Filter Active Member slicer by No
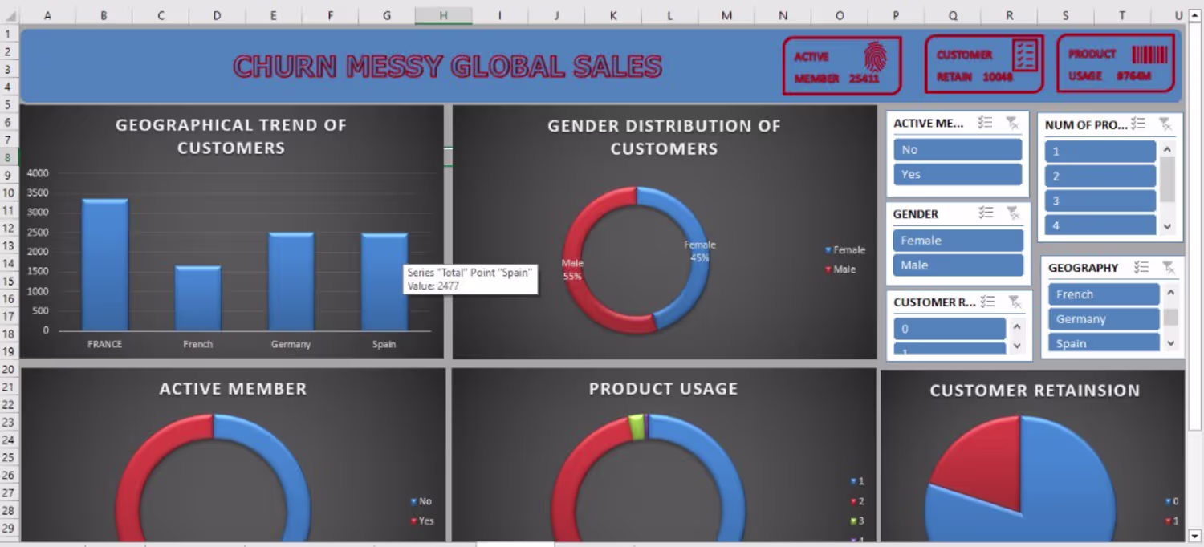1204x547 pixels. point(958,150)
